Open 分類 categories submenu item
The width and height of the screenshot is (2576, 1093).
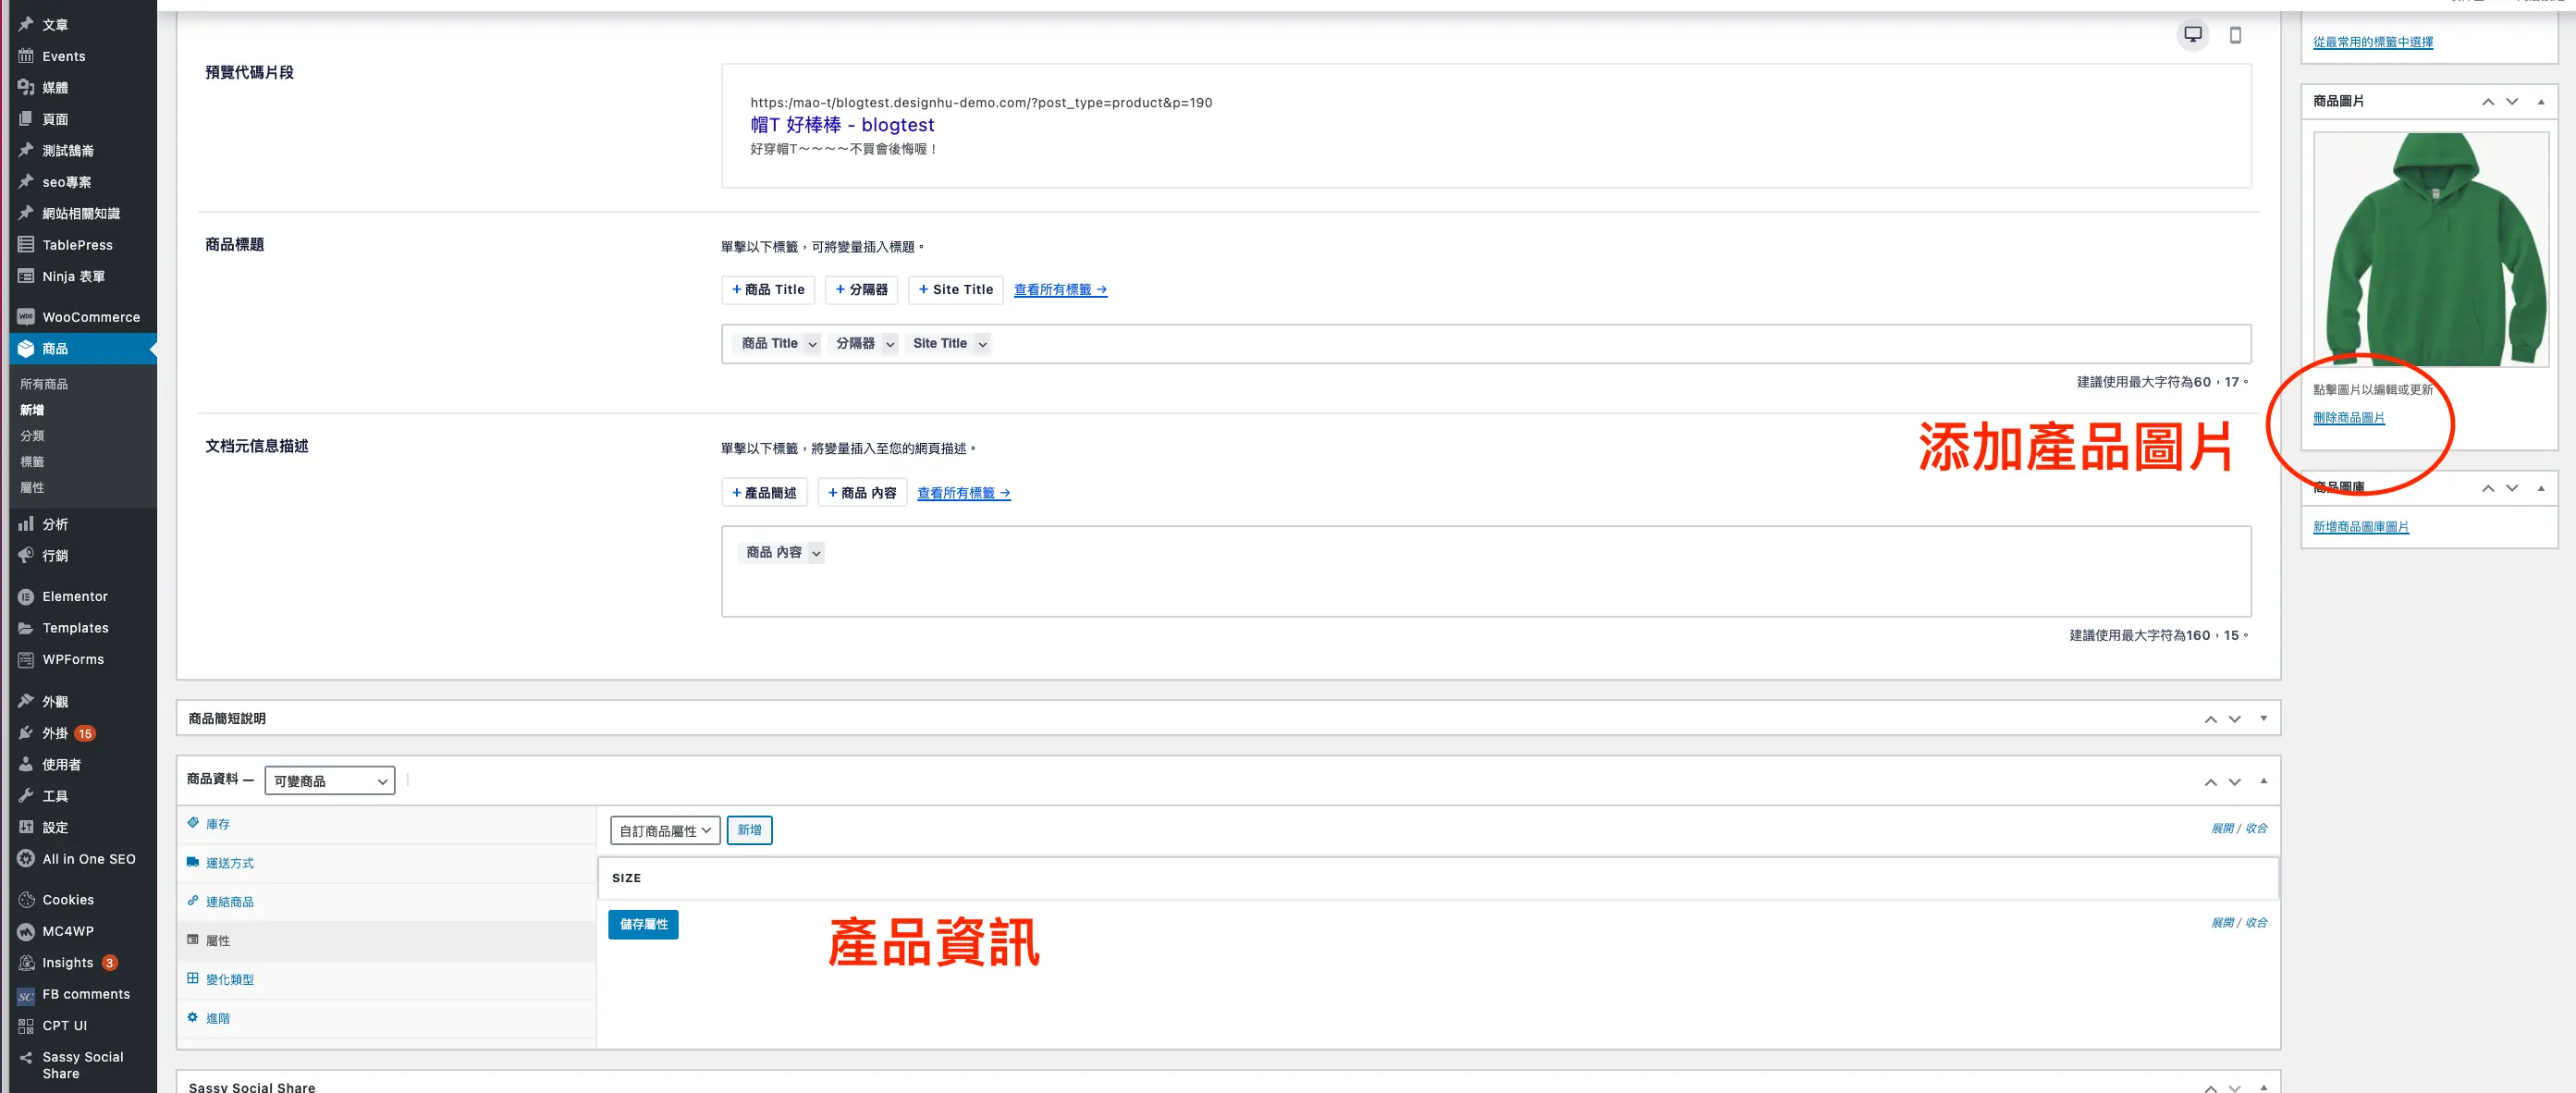point(32,436)
